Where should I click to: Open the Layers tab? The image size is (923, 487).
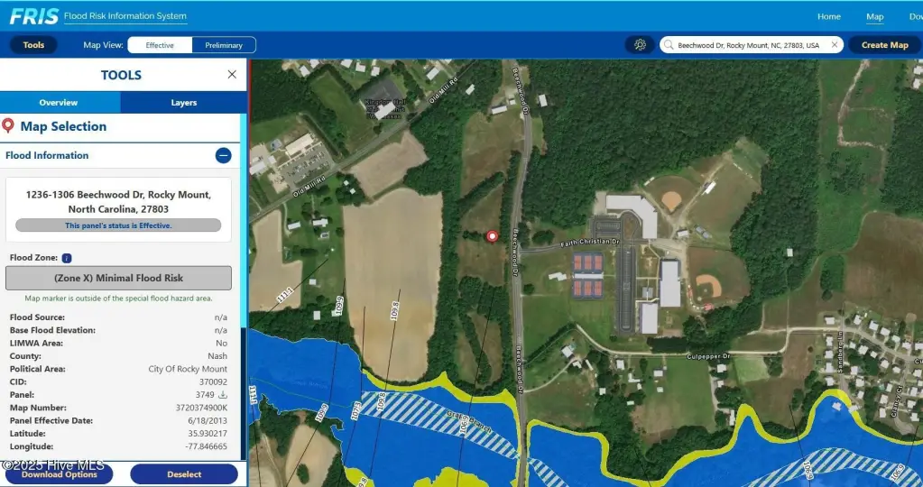tap(183, 103)
